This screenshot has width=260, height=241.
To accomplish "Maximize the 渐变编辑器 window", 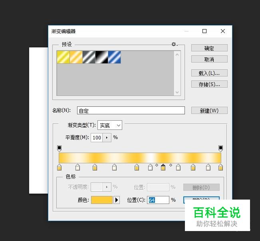I will (204, 31).
